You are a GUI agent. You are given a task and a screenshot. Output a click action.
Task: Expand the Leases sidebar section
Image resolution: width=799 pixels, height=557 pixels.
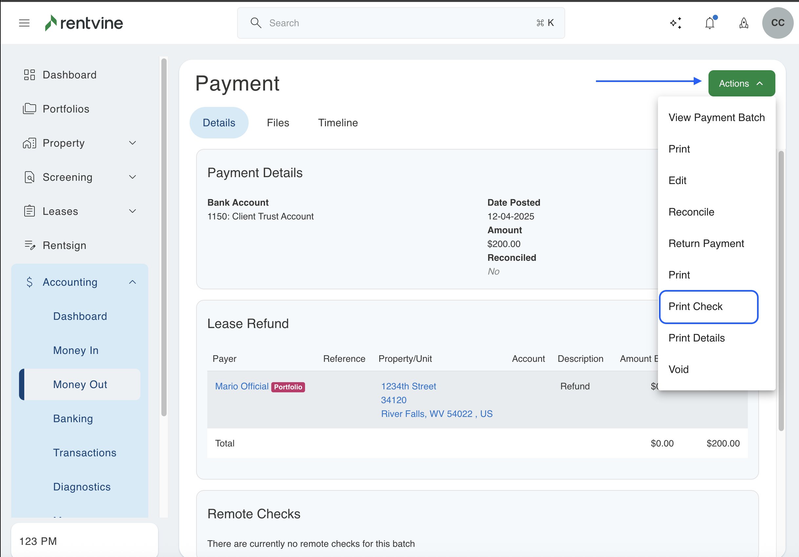[x=132, y=211]
